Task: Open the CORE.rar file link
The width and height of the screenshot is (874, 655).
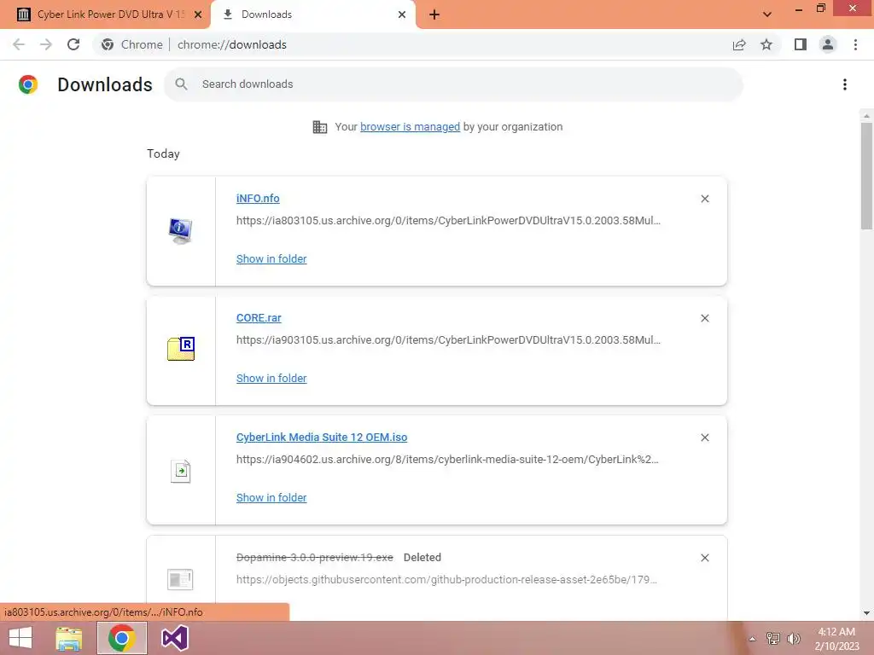Action: [259, 317]
